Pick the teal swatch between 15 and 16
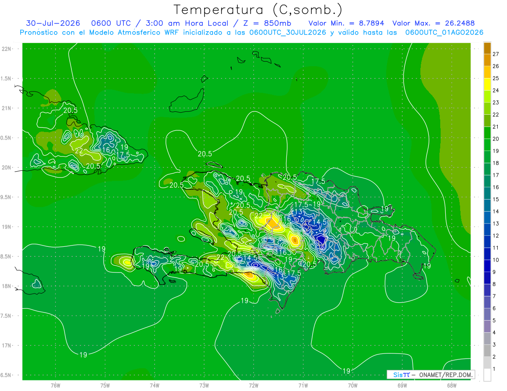The height and width of the screenshot is (391, 507). point(488,194)
